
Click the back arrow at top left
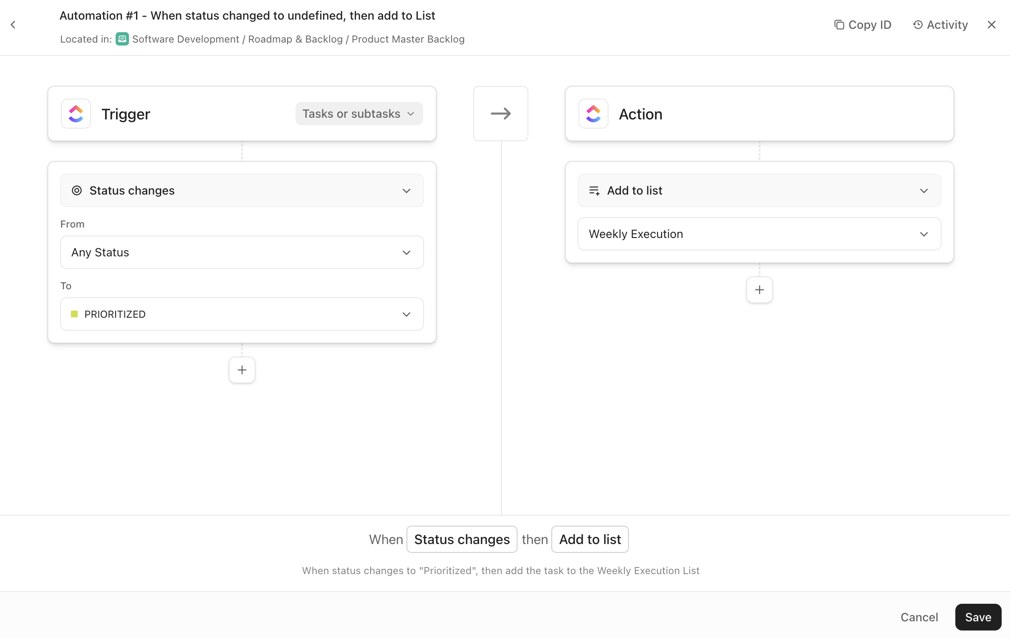(13, 24)
